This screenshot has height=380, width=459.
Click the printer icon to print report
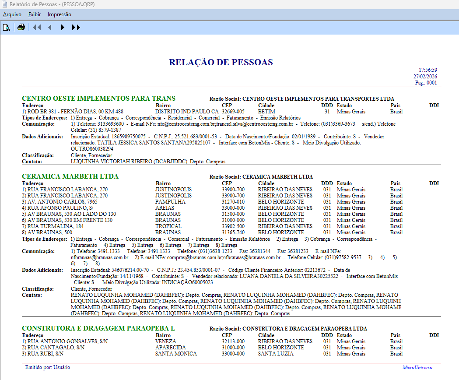pos(21,28)
